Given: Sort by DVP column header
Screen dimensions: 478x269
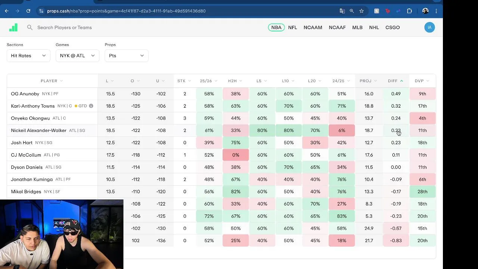Looking at the screenshot, I should (x=422, y=81).
